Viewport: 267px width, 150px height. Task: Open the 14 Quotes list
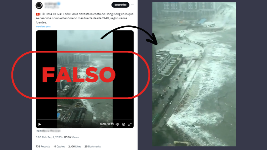(59, 146)
